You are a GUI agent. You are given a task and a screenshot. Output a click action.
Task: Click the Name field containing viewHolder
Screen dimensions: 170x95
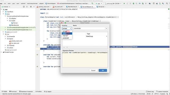click(x=89, y=28)
